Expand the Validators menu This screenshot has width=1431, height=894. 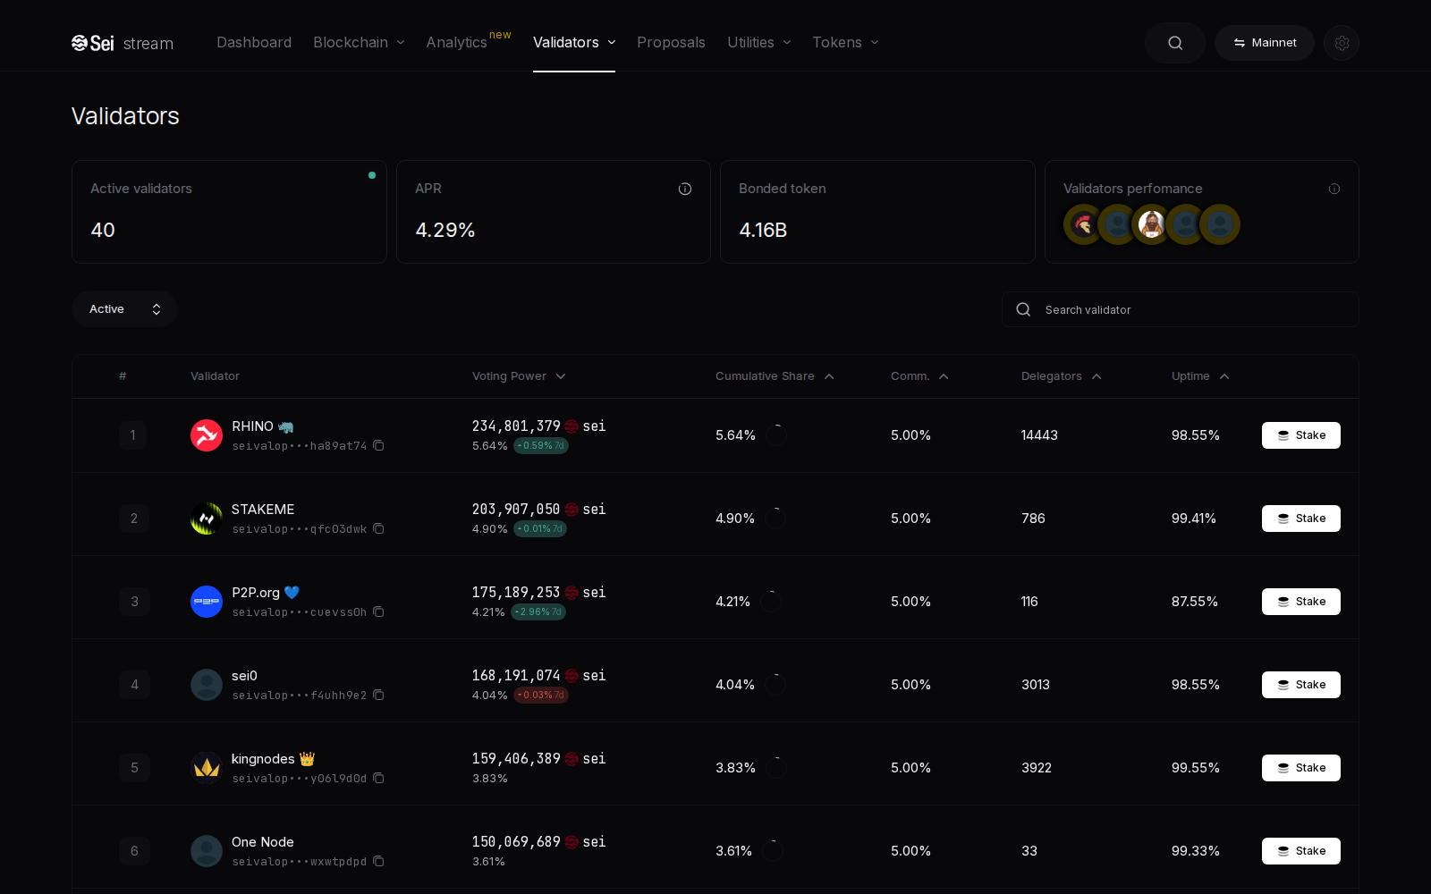pyautogui.click(x=574, y=43)
